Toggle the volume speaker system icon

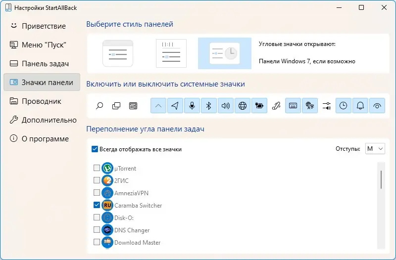coord(226,106)
